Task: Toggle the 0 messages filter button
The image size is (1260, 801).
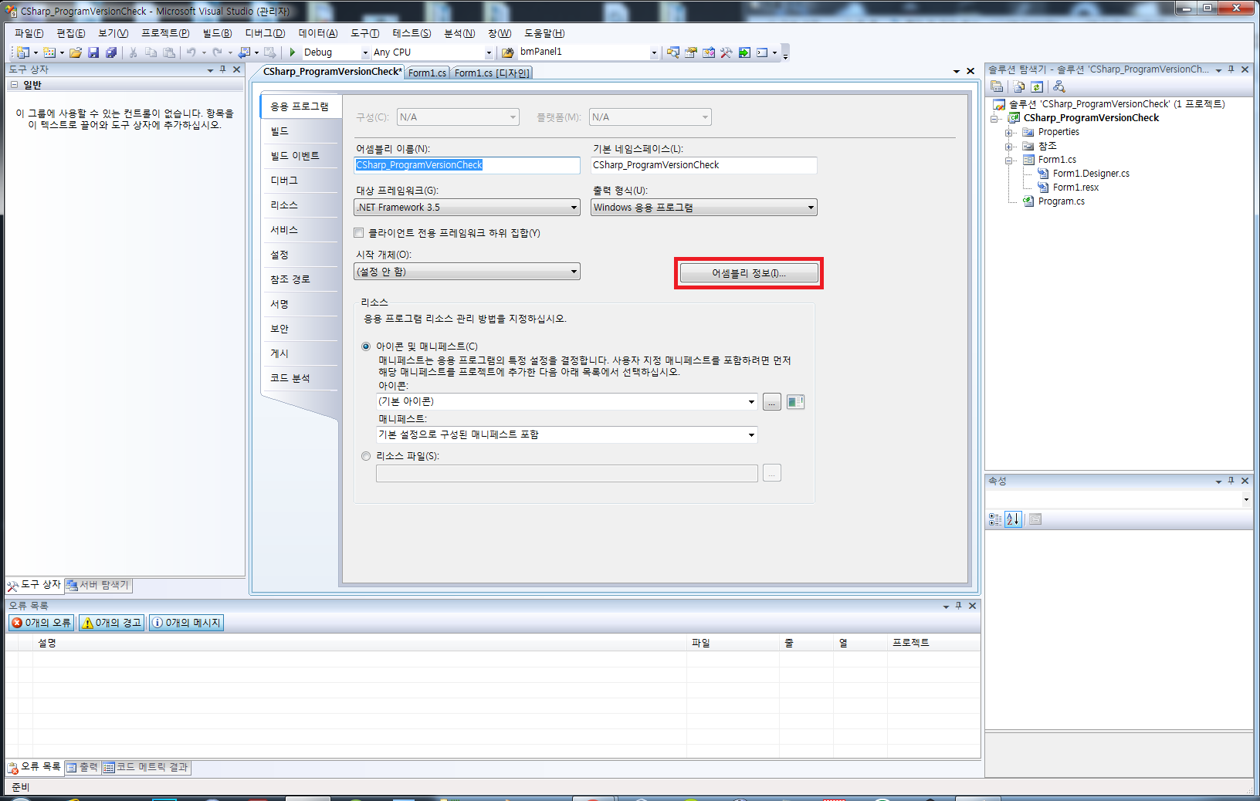Action: 186,623
